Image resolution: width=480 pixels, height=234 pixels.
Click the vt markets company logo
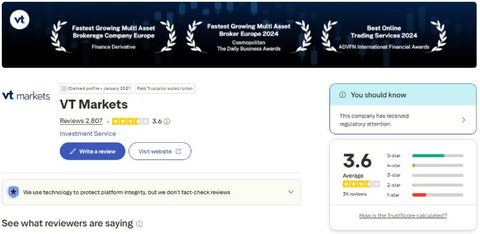(26, 96)
